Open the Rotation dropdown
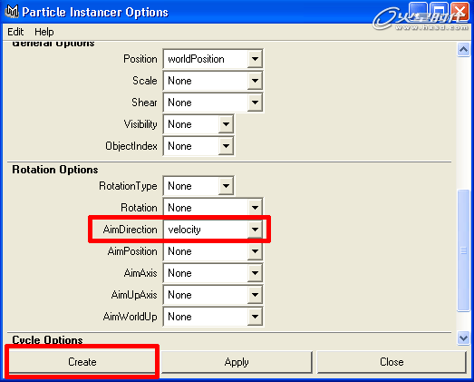This screenshot has width=474, height=382. 213,208
